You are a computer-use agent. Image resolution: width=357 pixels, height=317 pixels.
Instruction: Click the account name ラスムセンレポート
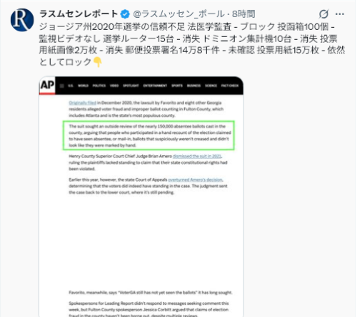(79, 14)
